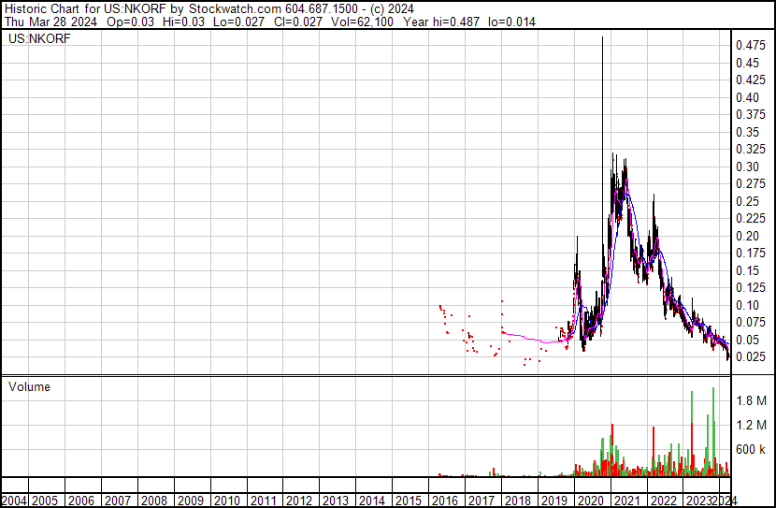Click the tallest green volume bar near 2024
Screen dimensions: 776x508
point(713,430)
